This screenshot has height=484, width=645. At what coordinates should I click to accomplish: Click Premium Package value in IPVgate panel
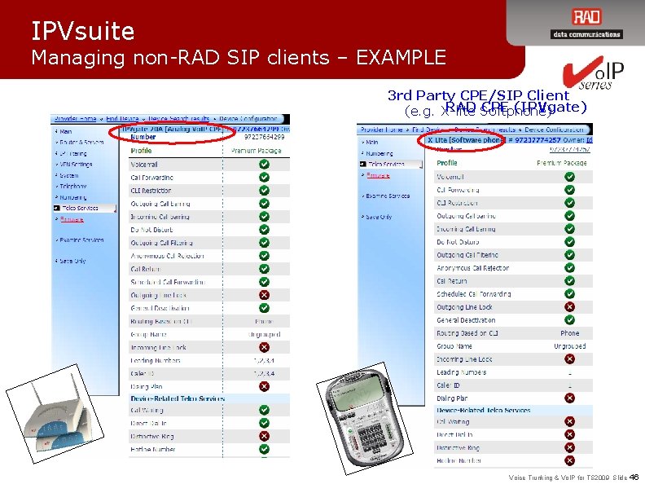click(x=257, y=151)
